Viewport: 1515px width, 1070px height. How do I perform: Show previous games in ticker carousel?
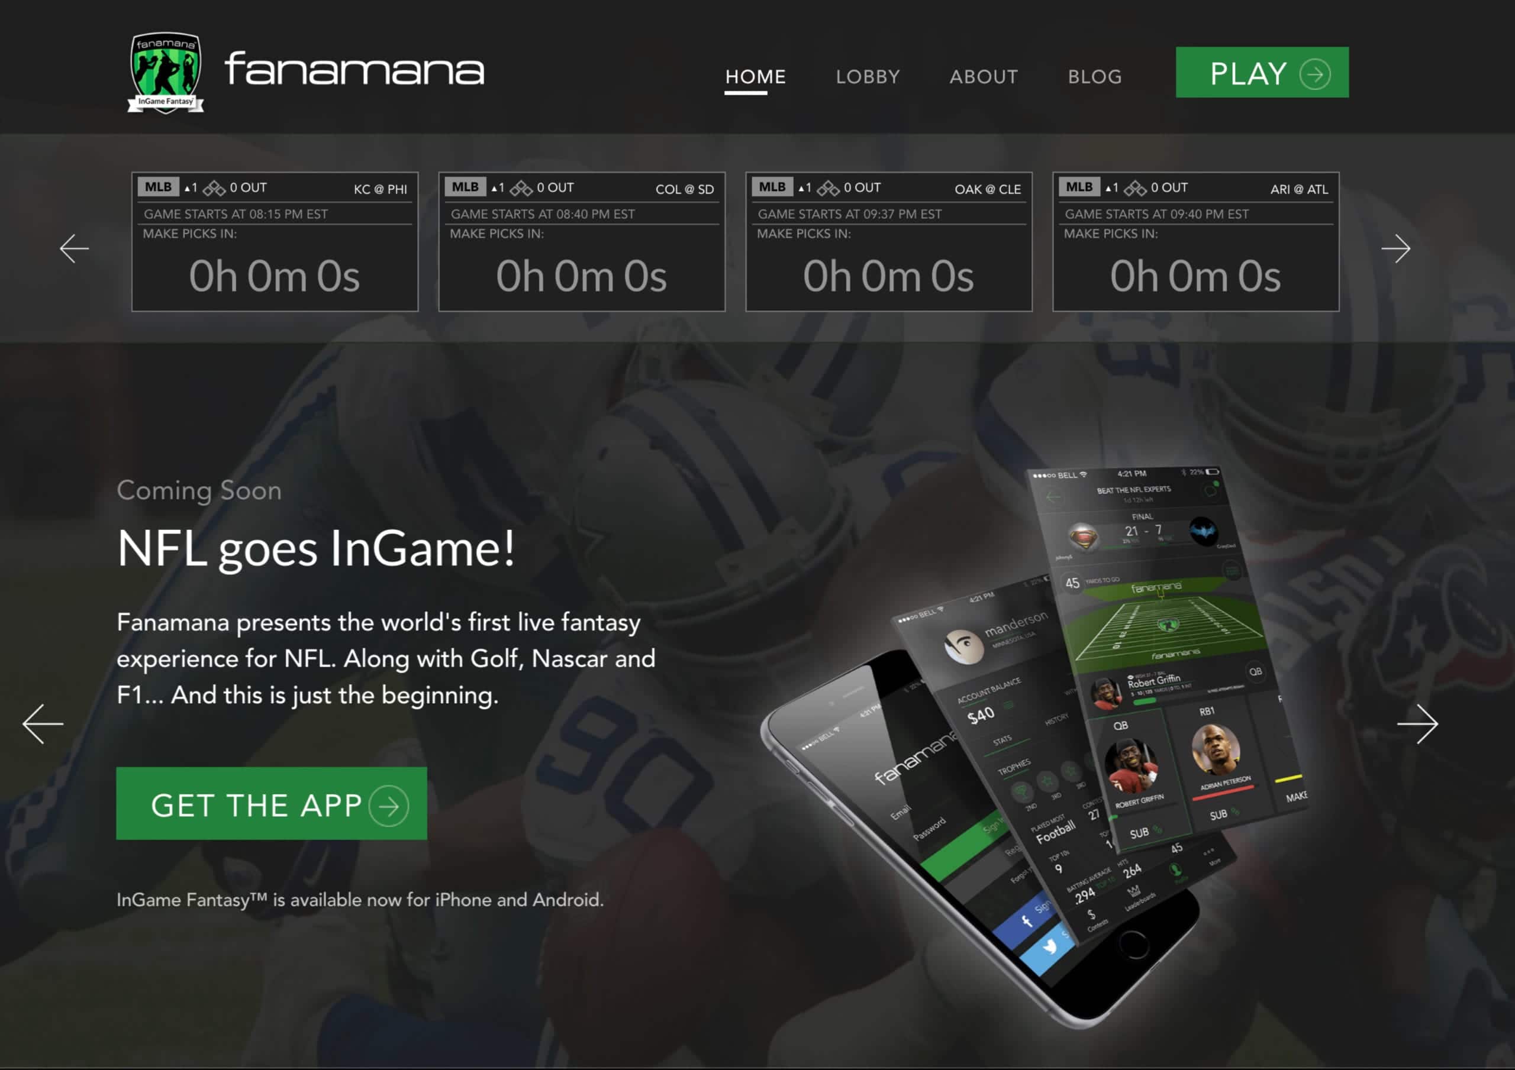74,248
